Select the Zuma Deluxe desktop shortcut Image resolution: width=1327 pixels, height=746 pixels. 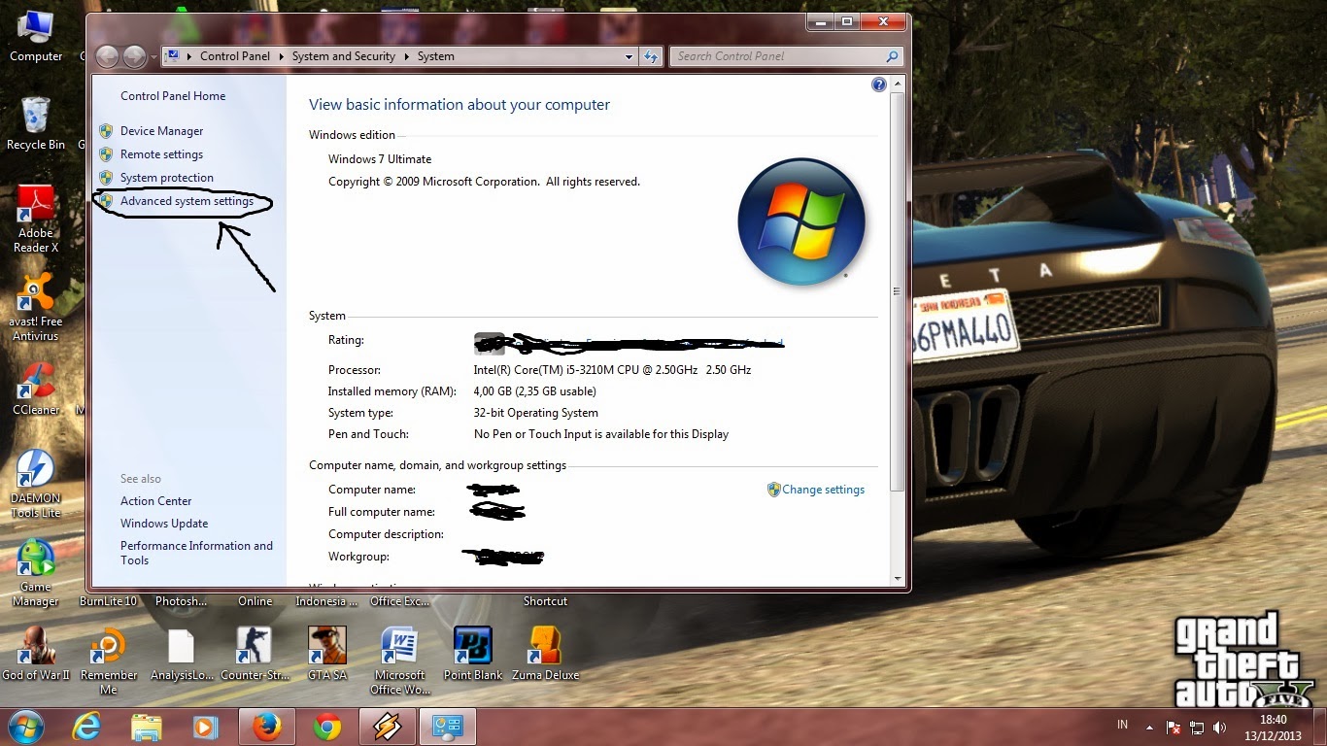point(546,653)
